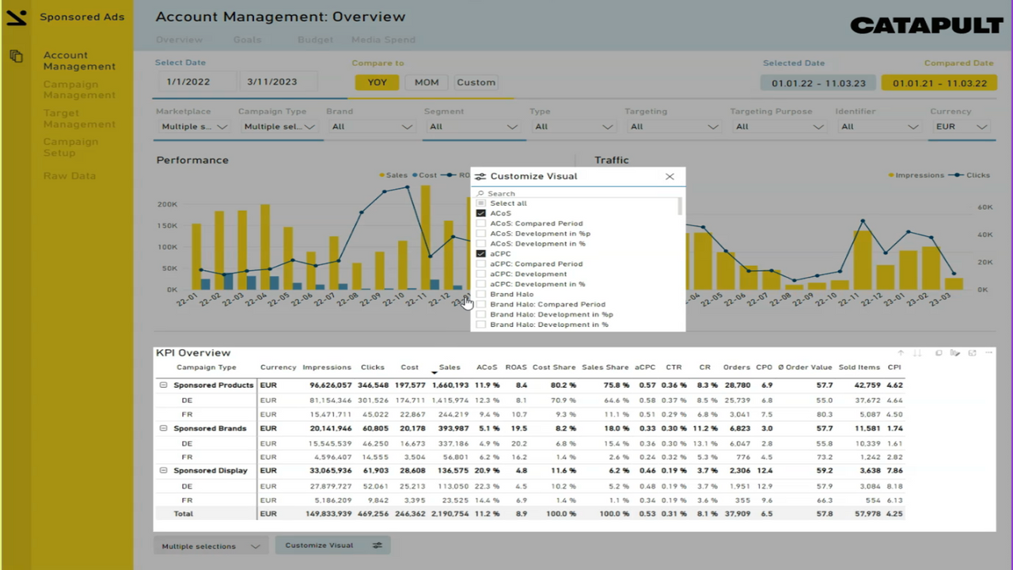
Task: Collapse the Sponsored Display row
Action: coord(164,471)
